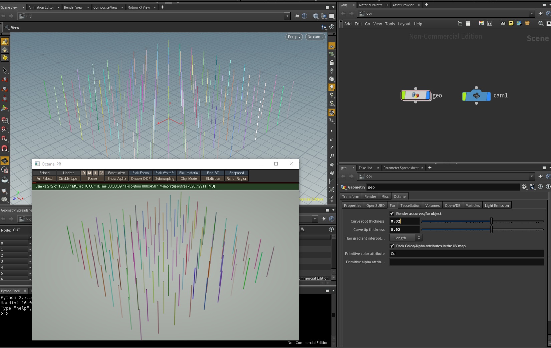Click the cam1 camera node icon

click(476, 96)
